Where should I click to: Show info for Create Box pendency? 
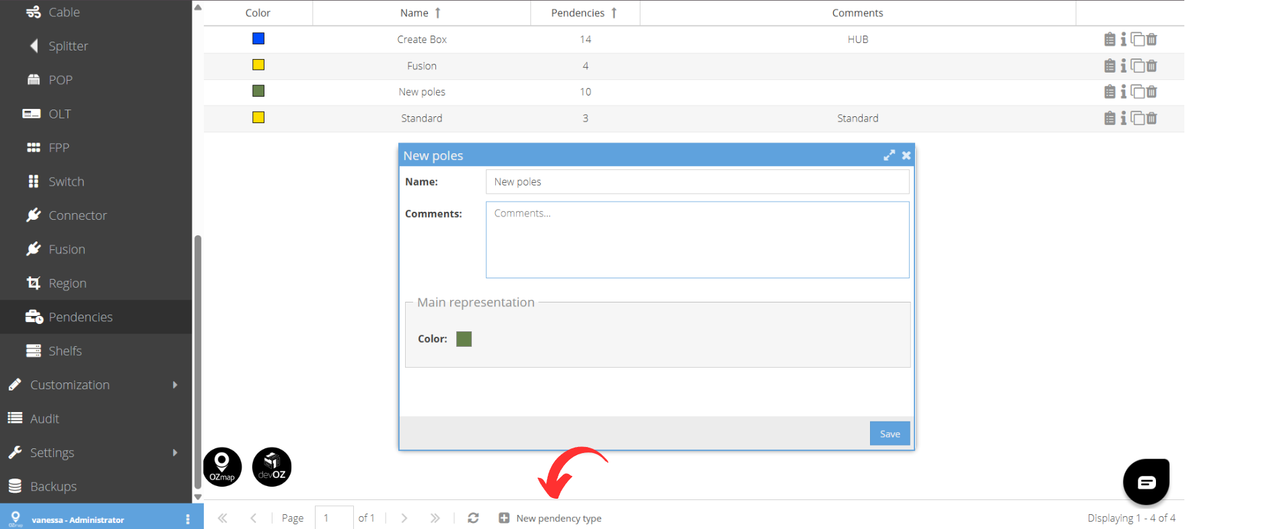[1123, 40]
